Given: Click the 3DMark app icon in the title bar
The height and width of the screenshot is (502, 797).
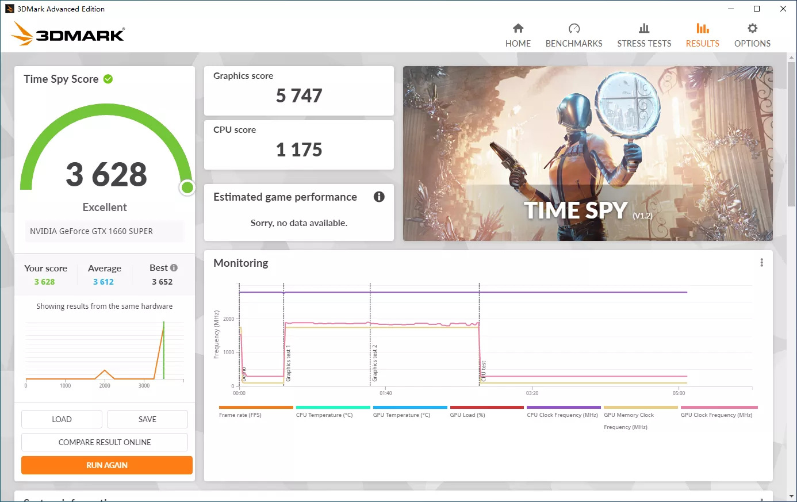Looking at the screenshot, I should tap(9, 9).
